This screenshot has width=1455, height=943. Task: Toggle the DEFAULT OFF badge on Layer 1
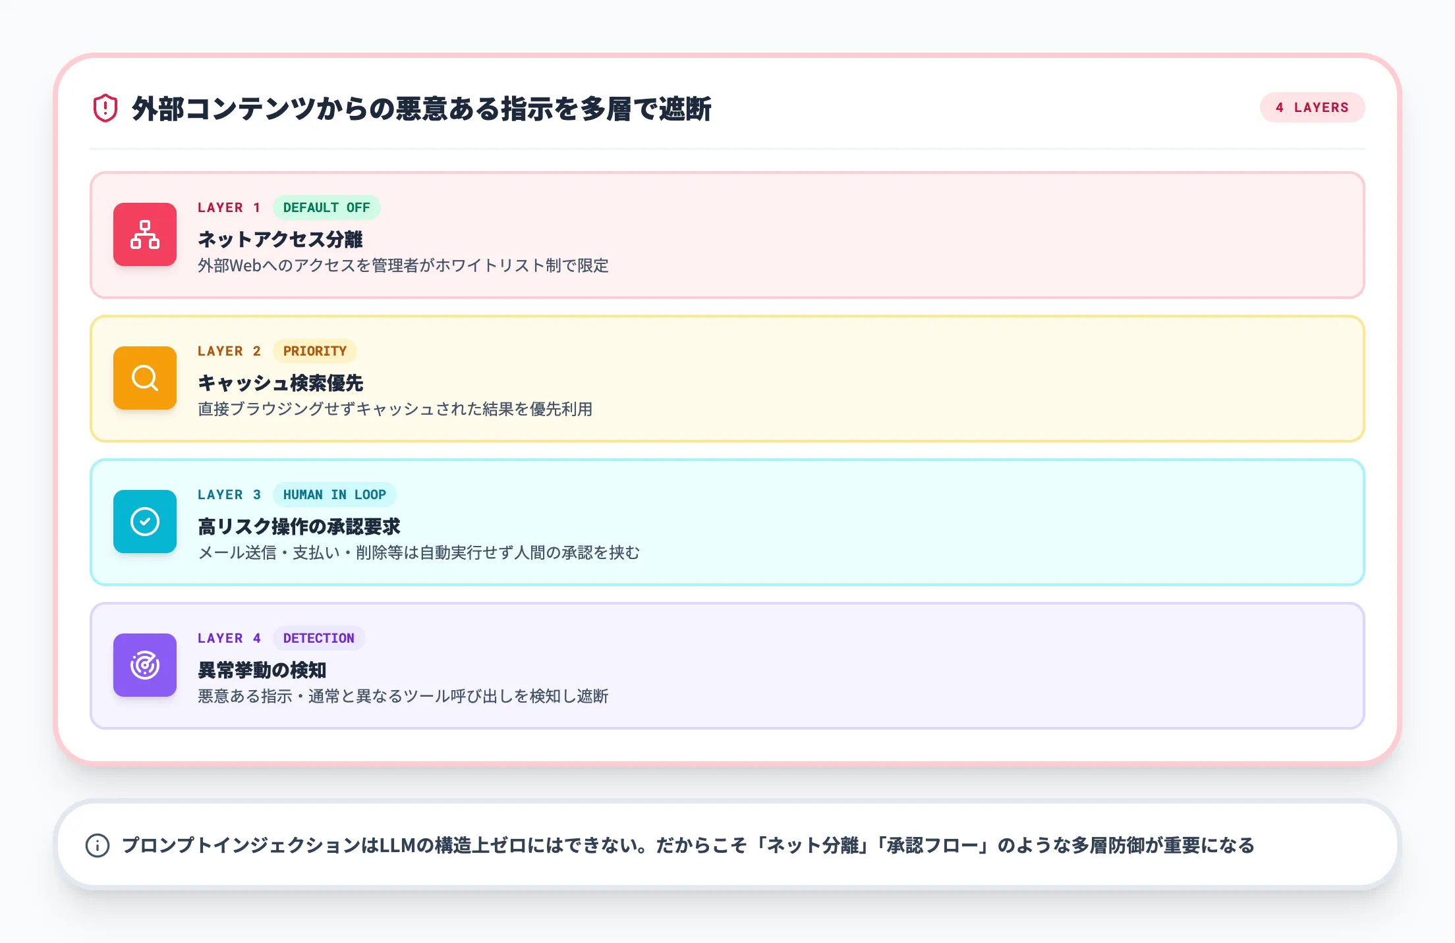pyautogui.click(x=326, y=207)
